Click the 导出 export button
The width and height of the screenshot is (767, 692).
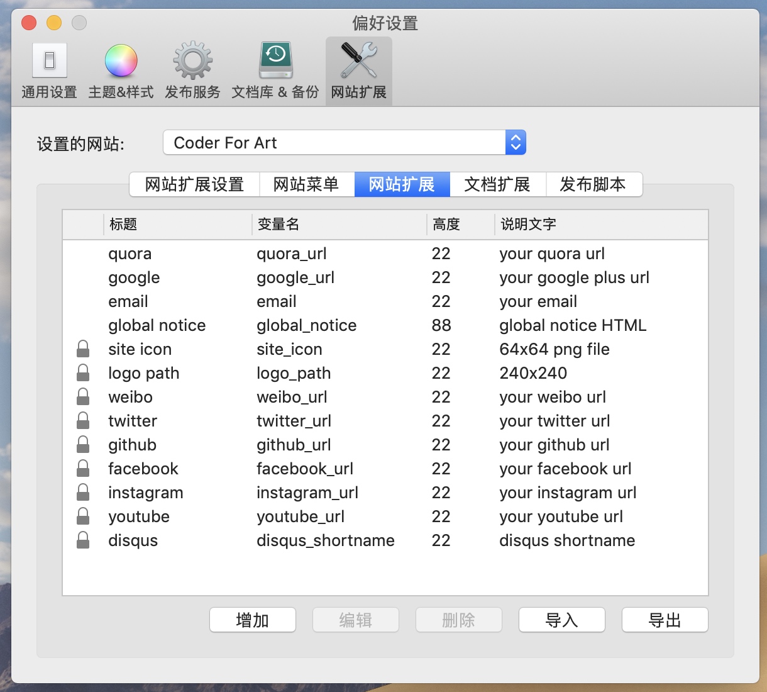coord(665,620)
